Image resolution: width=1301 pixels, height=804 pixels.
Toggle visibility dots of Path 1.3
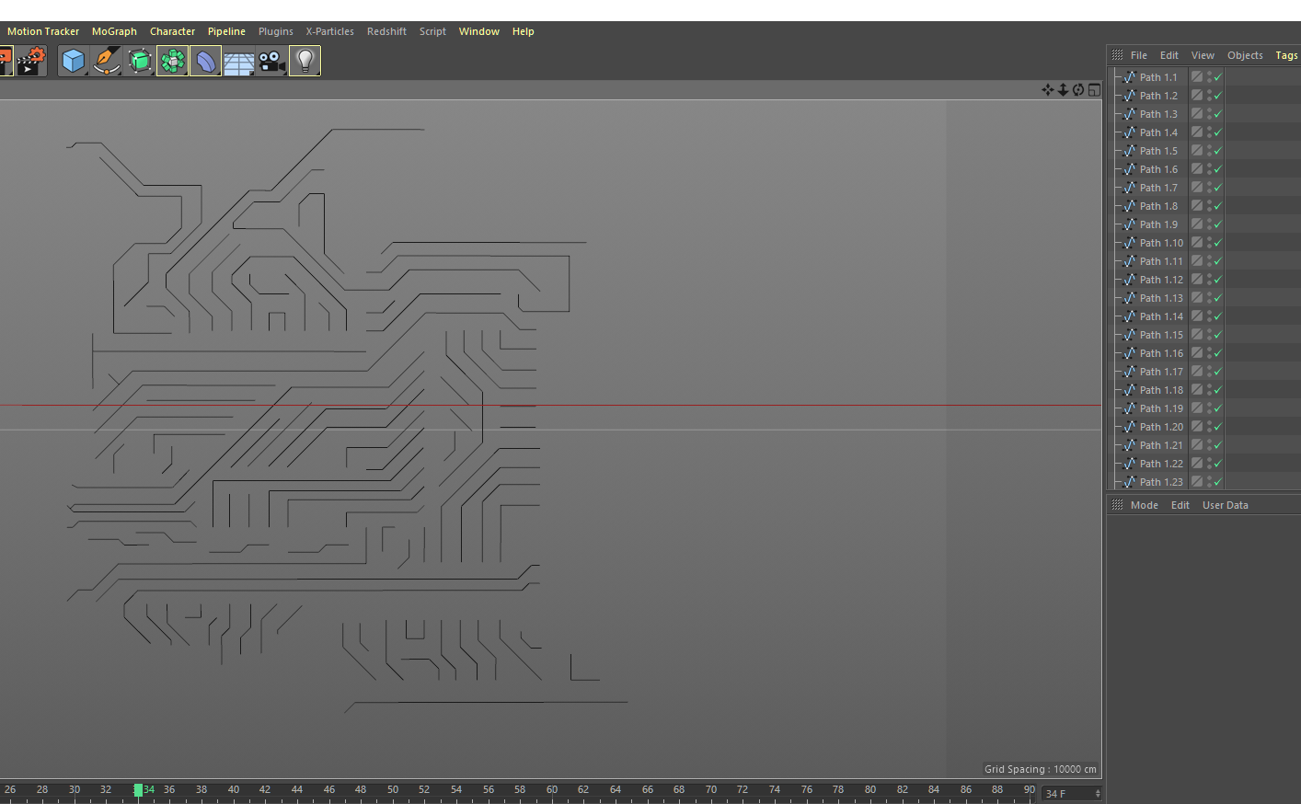1209,114
